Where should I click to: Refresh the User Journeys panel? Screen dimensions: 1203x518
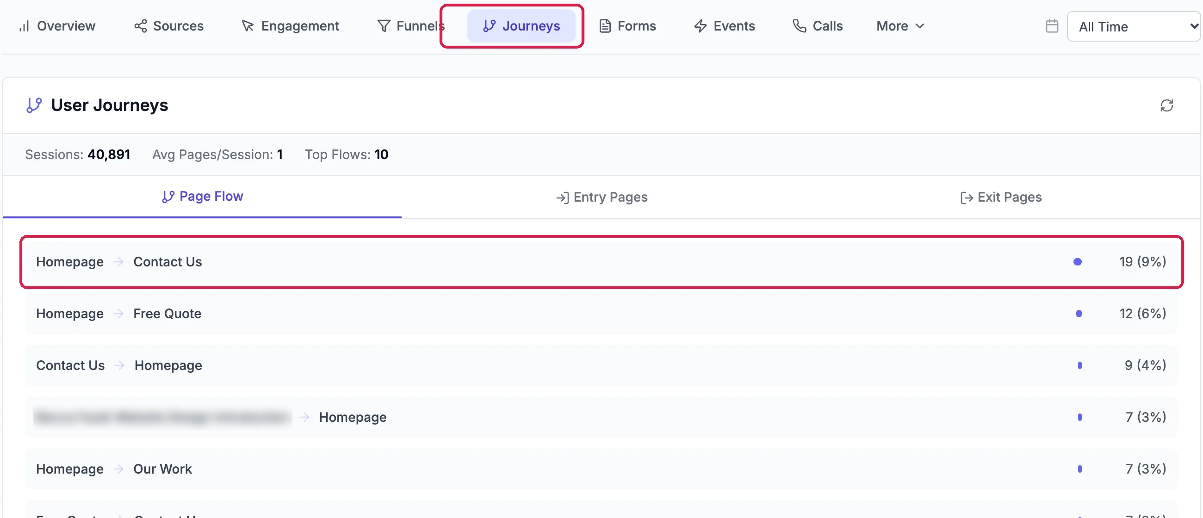(1166, 105)
